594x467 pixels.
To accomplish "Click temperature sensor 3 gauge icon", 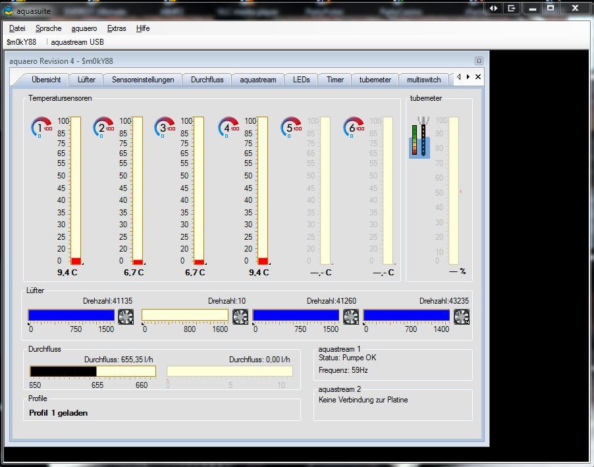I will (165, 127).
